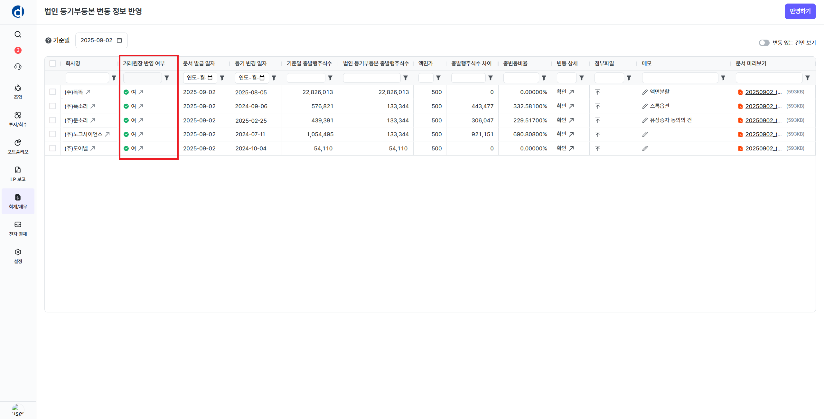The height and width of the screenshot is (419, 824).
Task: Toggle 변동 있는 건만 보기 switch
Action: [764, 43]
